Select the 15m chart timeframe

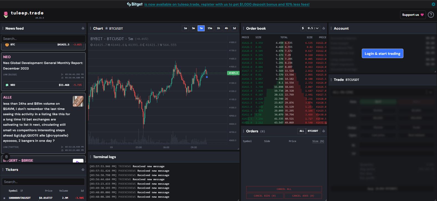[210, 28]
